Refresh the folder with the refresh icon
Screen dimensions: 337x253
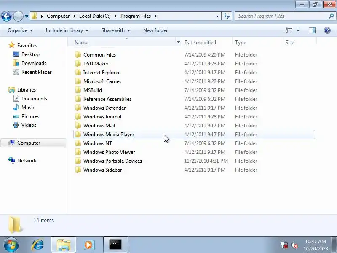(227, 16)
